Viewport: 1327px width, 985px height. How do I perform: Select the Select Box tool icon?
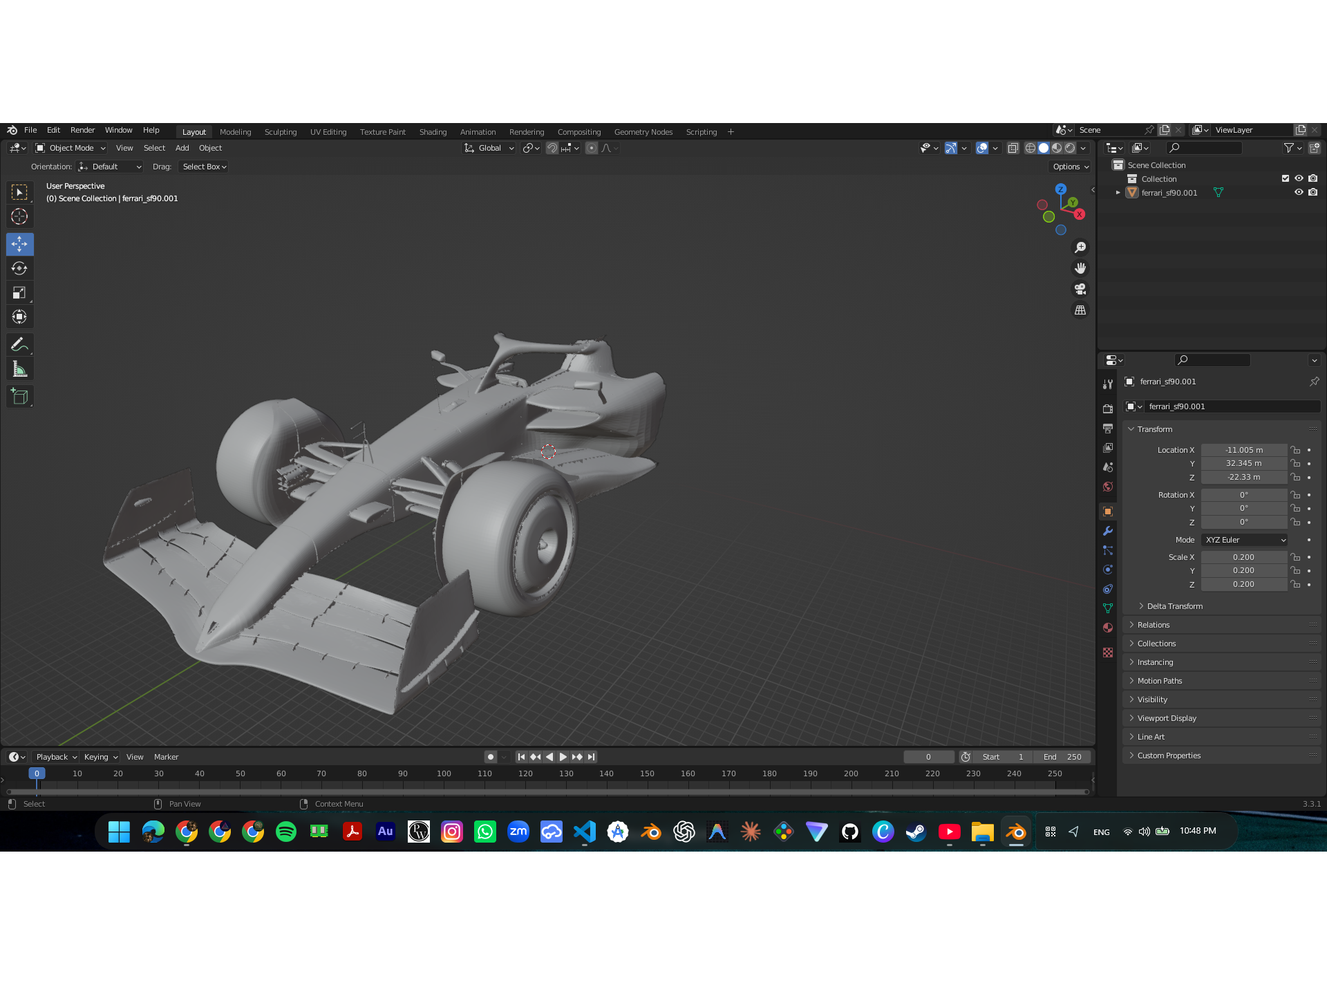click(19, 192)
